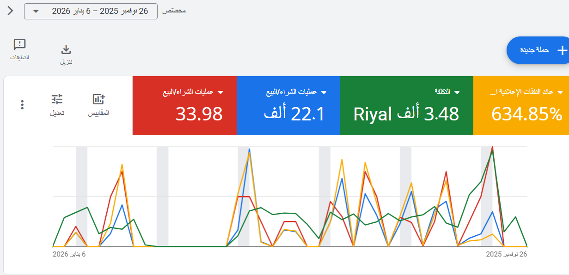569x275 pixels.
Task: Click the chart axis label 26 نوفمبر 2025
Action: pos(507,254)
